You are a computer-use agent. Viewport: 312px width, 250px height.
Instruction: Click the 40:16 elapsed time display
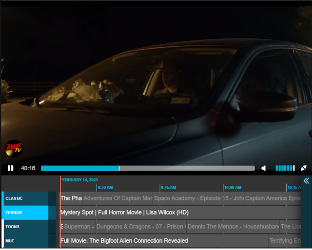point(28,168)
